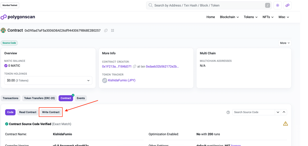Open the Write Contract sub-tab
This screenshot has height=146, width=308.
coord(51,112)
